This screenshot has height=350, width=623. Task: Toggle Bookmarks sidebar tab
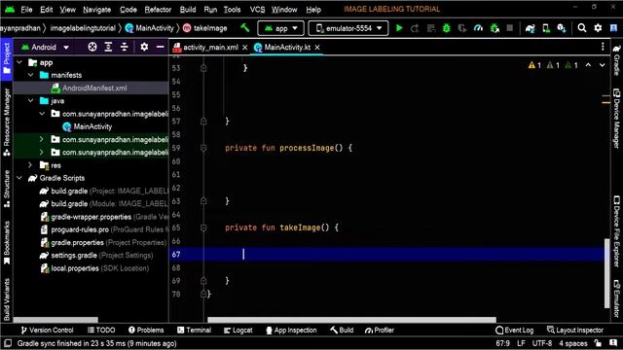pos(7,243)
